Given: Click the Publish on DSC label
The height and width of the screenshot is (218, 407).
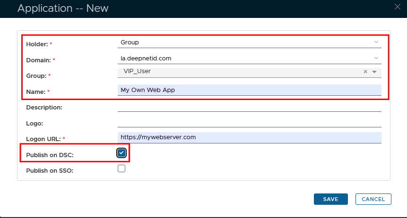Looking at the screenshot, I should pyautogui.click(x=50, y=155).
